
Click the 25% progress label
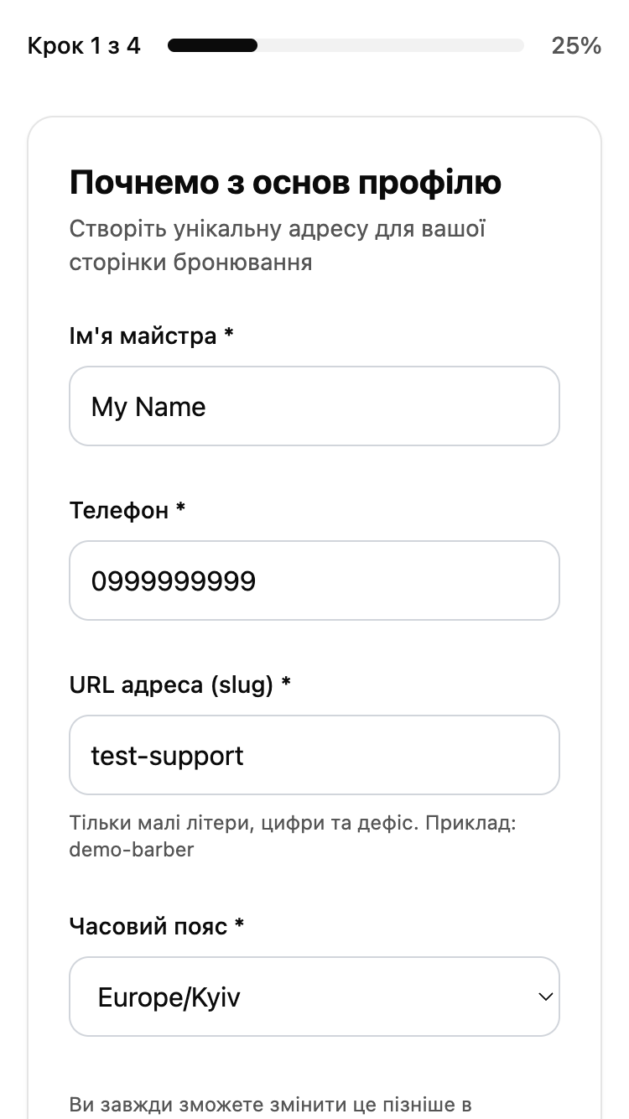click(x=578, y=45)
